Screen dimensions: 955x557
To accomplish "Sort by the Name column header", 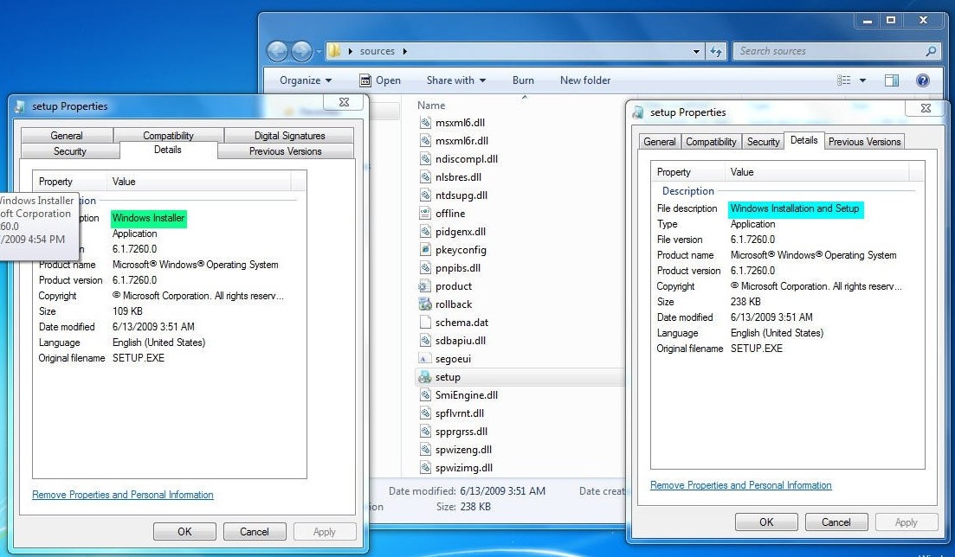I will point(431,106).
